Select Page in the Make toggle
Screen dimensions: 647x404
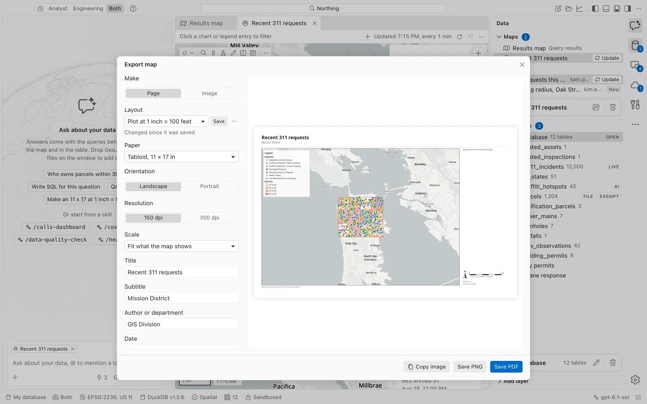[153, 93]
